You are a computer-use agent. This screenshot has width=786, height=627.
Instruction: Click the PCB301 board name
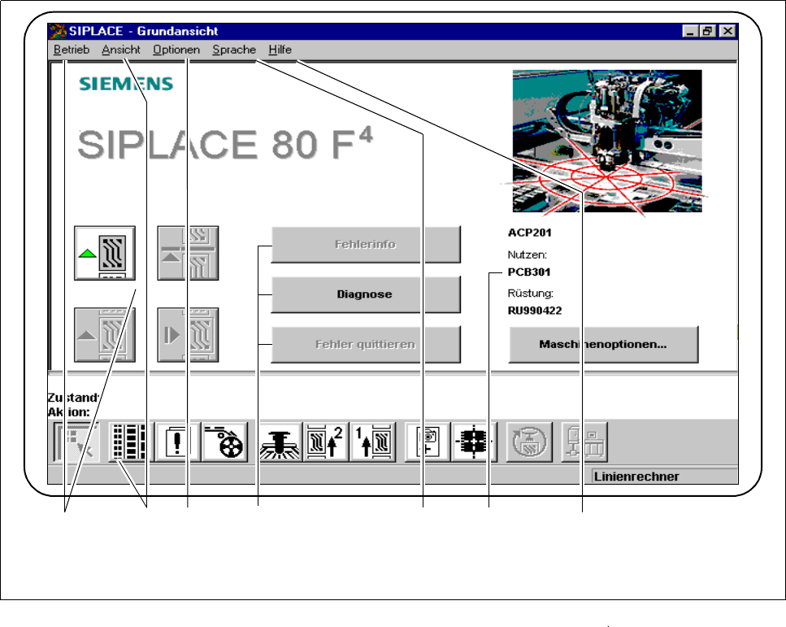tap(529, 272)
